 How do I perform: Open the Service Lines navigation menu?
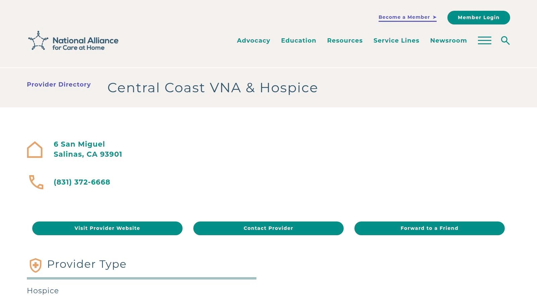pos(396,40)
